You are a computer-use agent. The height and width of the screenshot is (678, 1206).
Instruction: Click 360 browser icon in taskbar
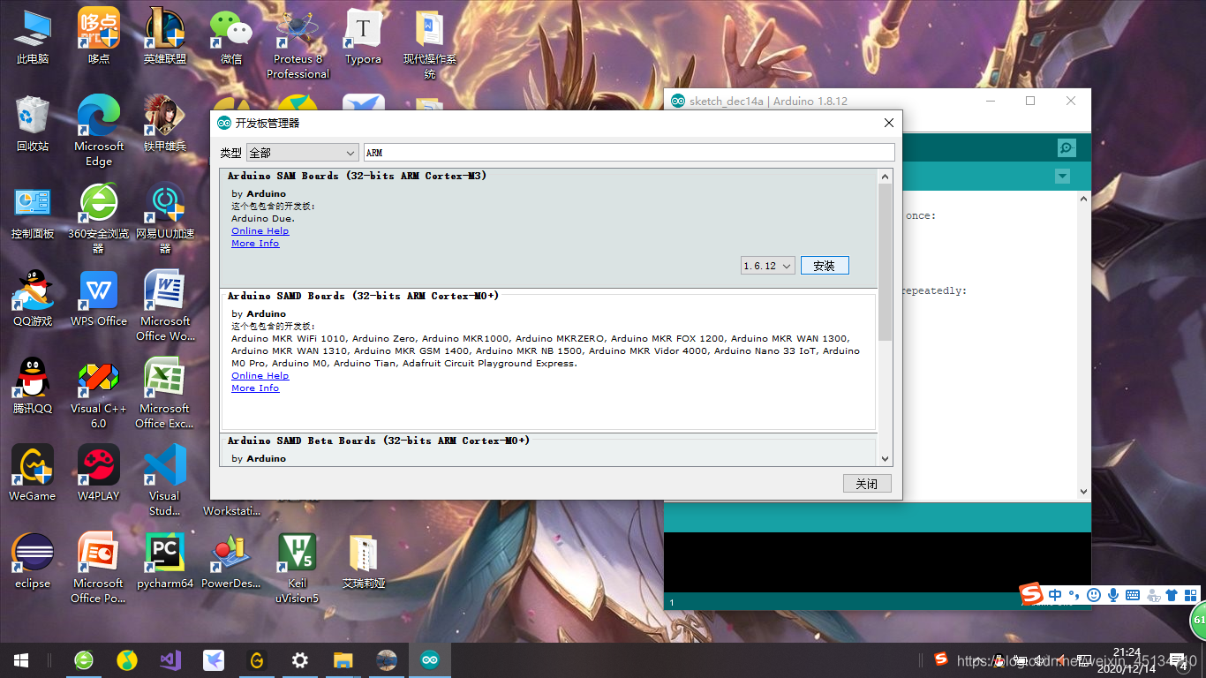pos(84,660)
